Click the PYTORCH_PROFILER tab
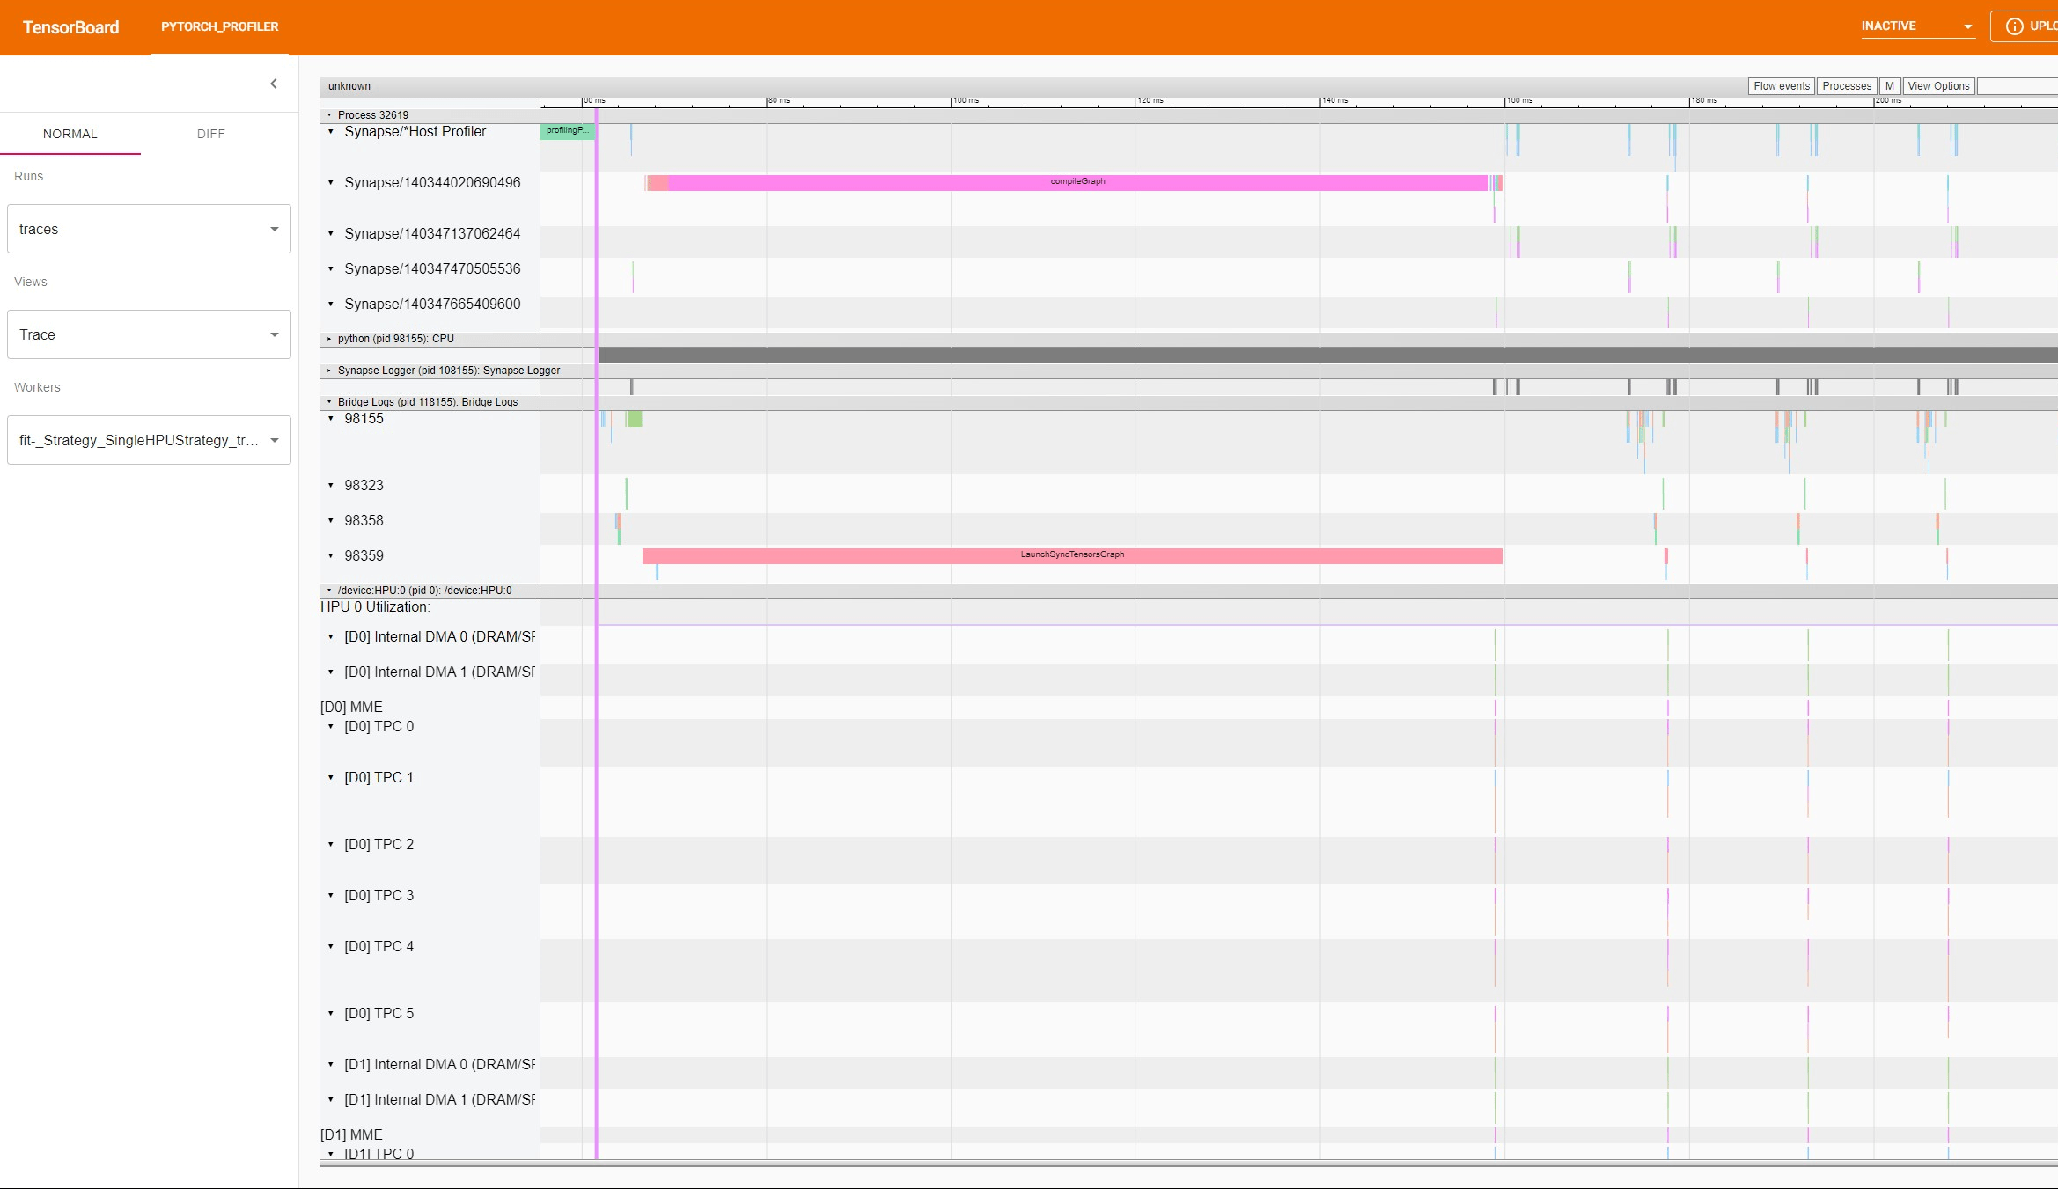Viewport: 2058px width, 1189px height. [219, 27]
